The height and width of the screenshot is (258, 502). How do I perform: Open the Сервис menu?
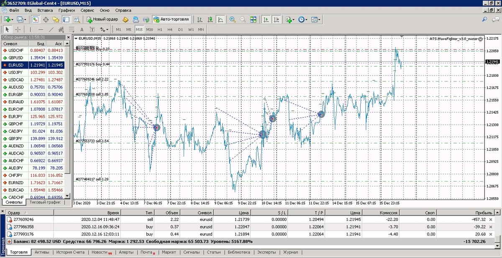(87, 10)
